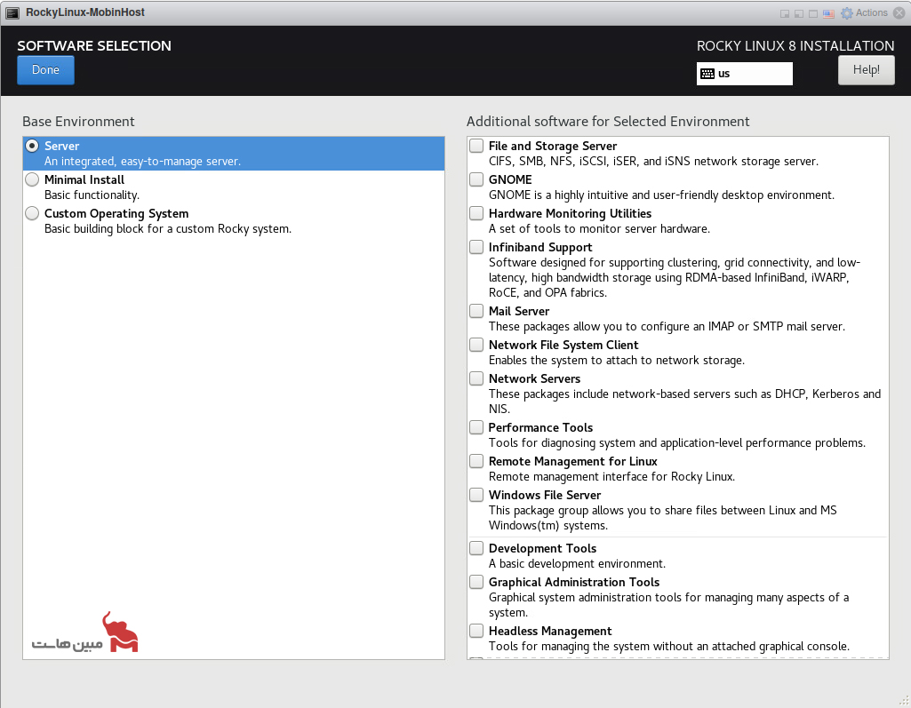The height and width of the screenshot is (708, 911).
Task: Check Infiniband Support option
Action: 476,247
